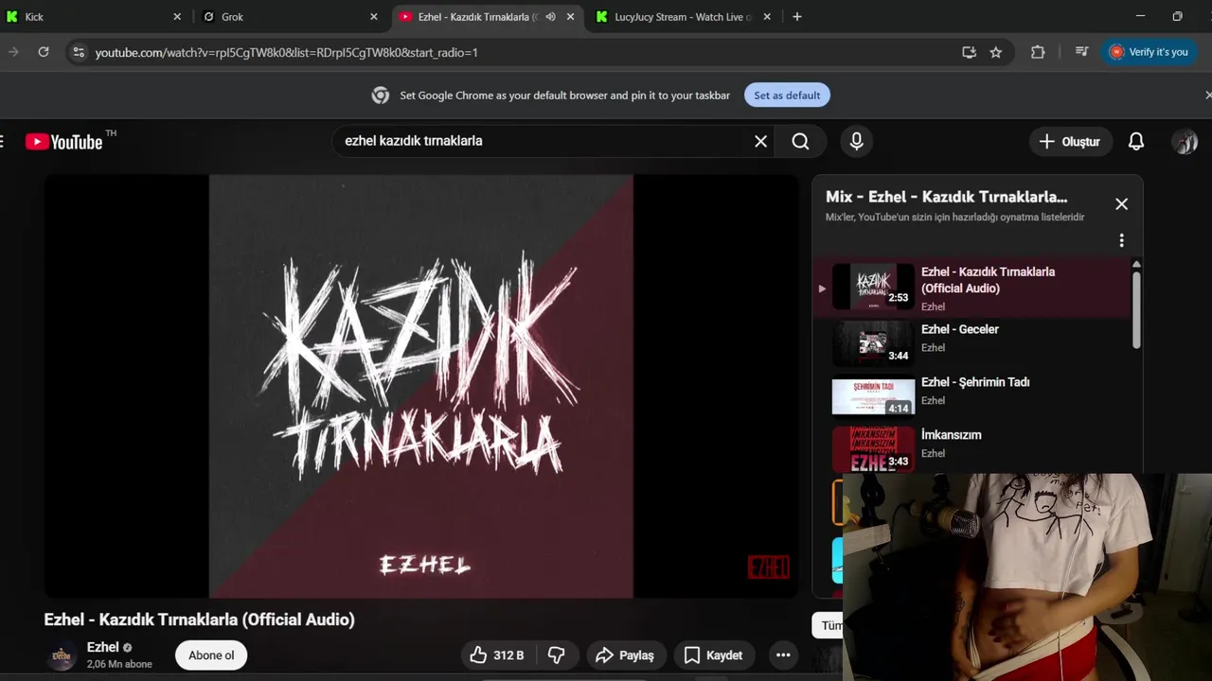Image resolution: width=1212 pixels, height=681 pixels.
Task: Click the video player artwork area
Action: click(x=421, y=386)
